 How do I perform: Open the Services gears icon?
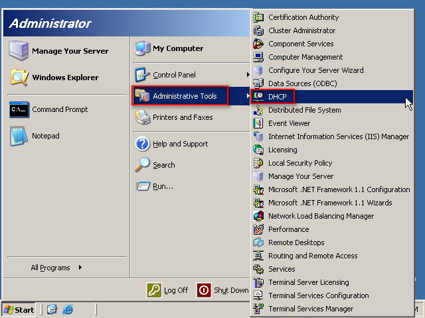[x=258, y=269]
